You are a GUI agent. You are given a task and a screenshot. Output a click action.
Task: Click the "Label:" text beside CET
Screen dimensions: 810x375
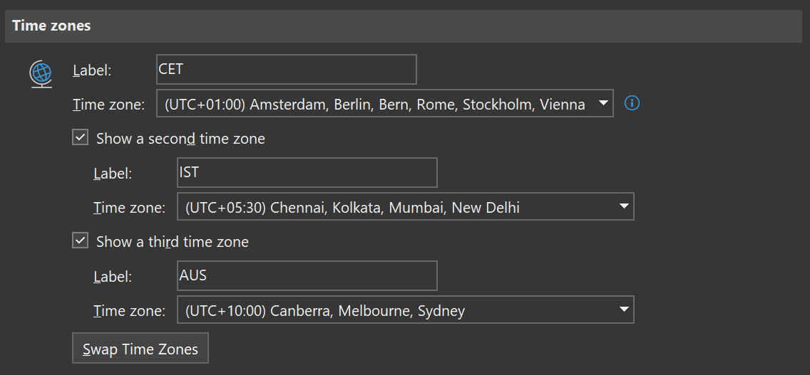(92, 70)
